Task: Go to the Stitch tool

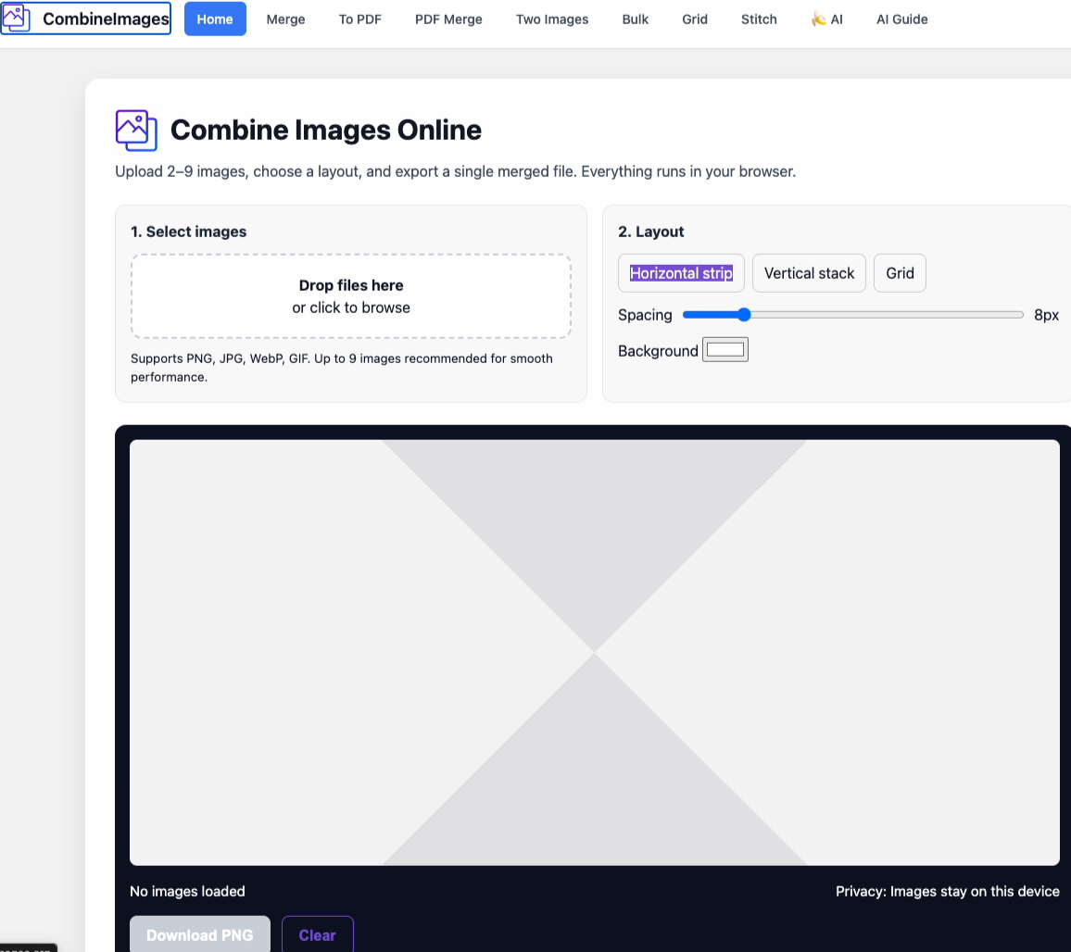Action: (x=759, y=19)
